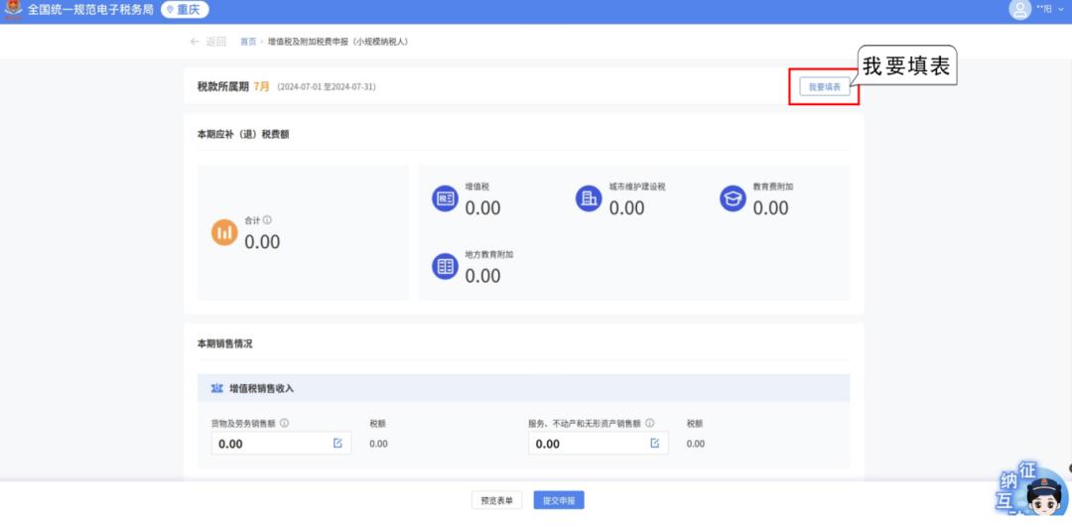Click the tax bureau emblem logo
Screen dimensions: 1072x527
13,10
